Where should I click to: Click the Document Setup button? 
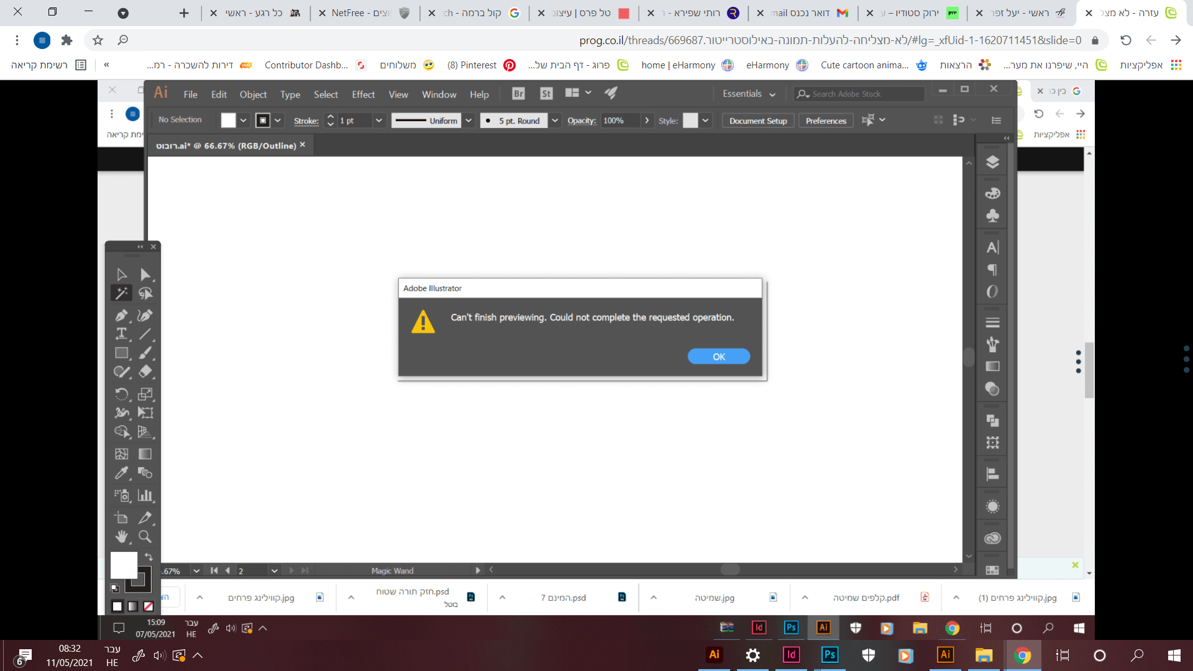pos(757,121)
